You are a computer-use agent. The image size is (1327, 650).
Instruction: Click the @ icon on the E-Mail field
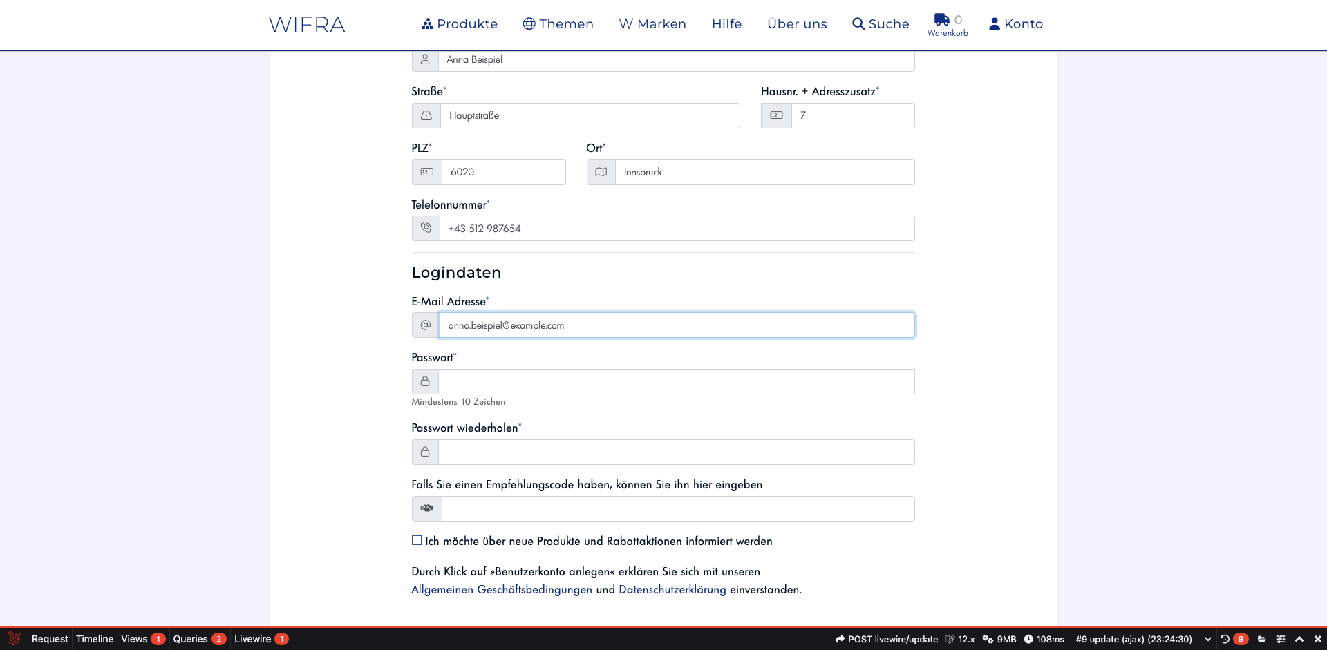(x=425, y=325)
